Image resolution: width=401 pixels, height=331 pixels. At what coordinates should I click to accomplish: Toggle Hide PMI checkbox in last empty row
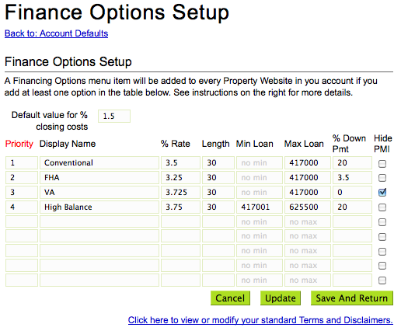click(382, 280)
